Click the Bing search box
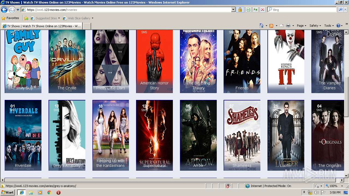The width and height of the screenshot is (349, 196). pos(302,10)
